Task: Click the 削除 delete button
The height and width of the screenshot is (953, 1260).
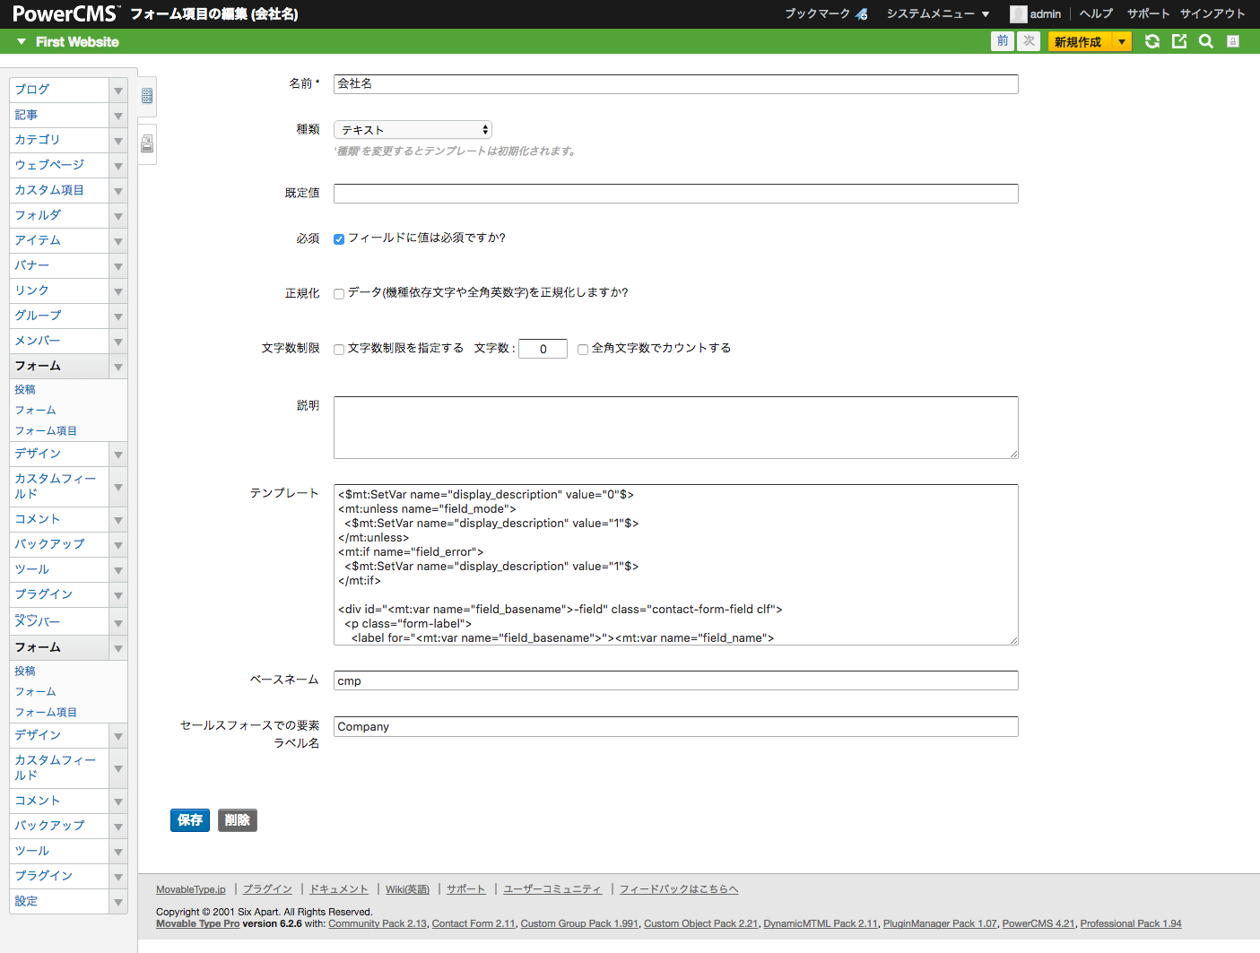Action: tap(238, 820)
